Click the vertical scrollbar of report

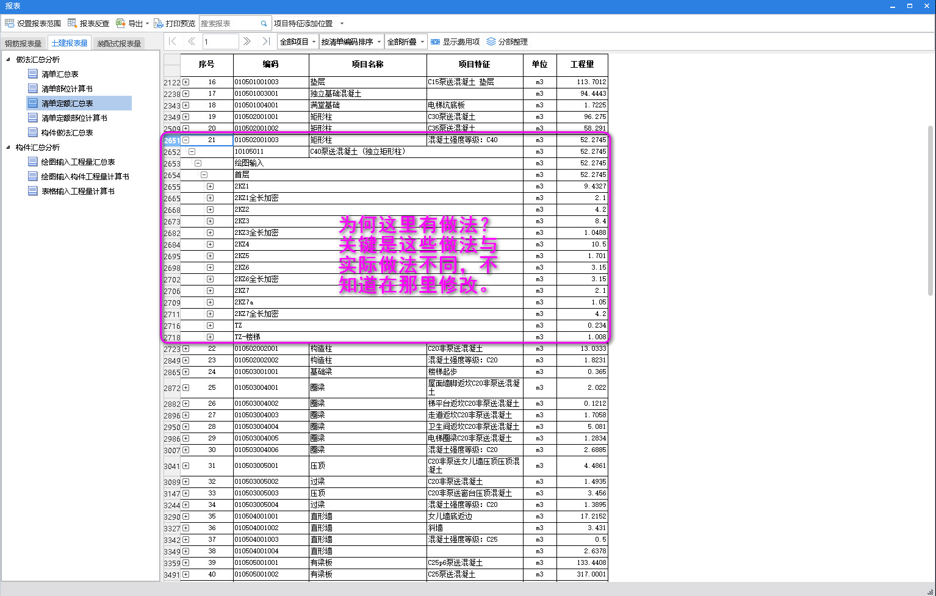point(930,210)
